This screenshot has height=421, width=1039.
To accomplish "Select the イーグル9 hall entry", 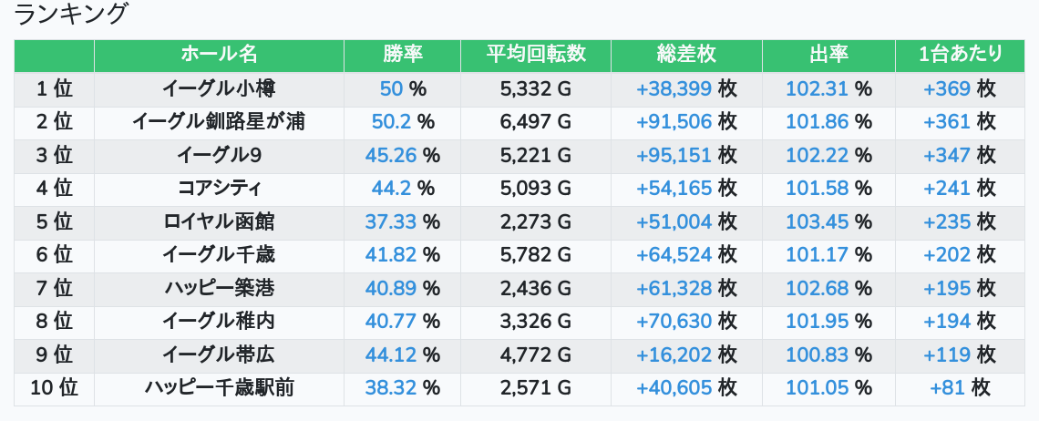I will coord(219,156).
